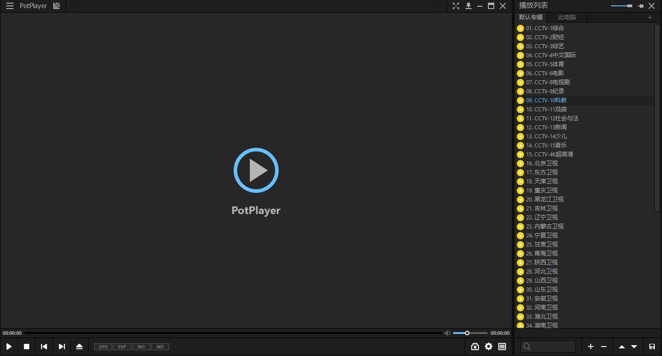662x356 pixels.
Task: Click yellow play icon beside 28. 河北卫视
Action: pyautogui.click(x=520, y=272)
